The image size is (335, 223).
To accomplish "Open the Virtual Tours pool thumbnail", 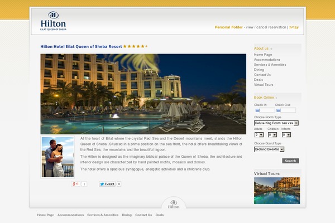I will pyautogui.click(x=277, y=191).
